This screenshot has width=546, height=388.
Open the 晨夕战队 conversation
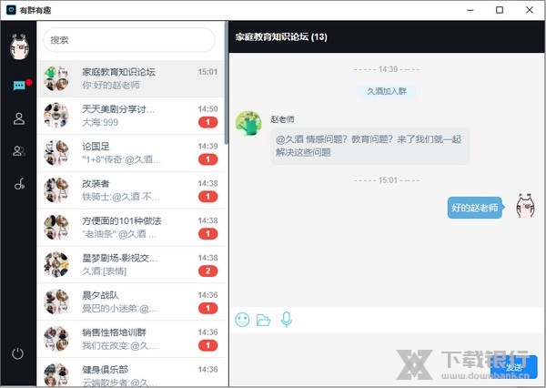click(x=131, y=302)
